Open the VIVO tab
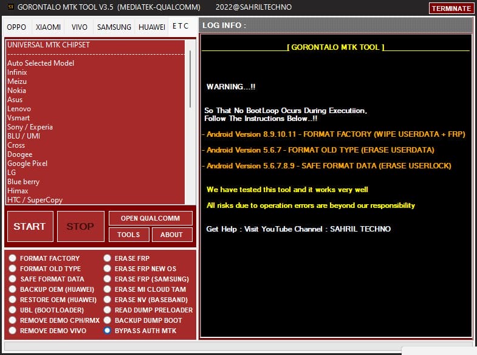The height and width of the screenshot is (355, 477). 80,27
